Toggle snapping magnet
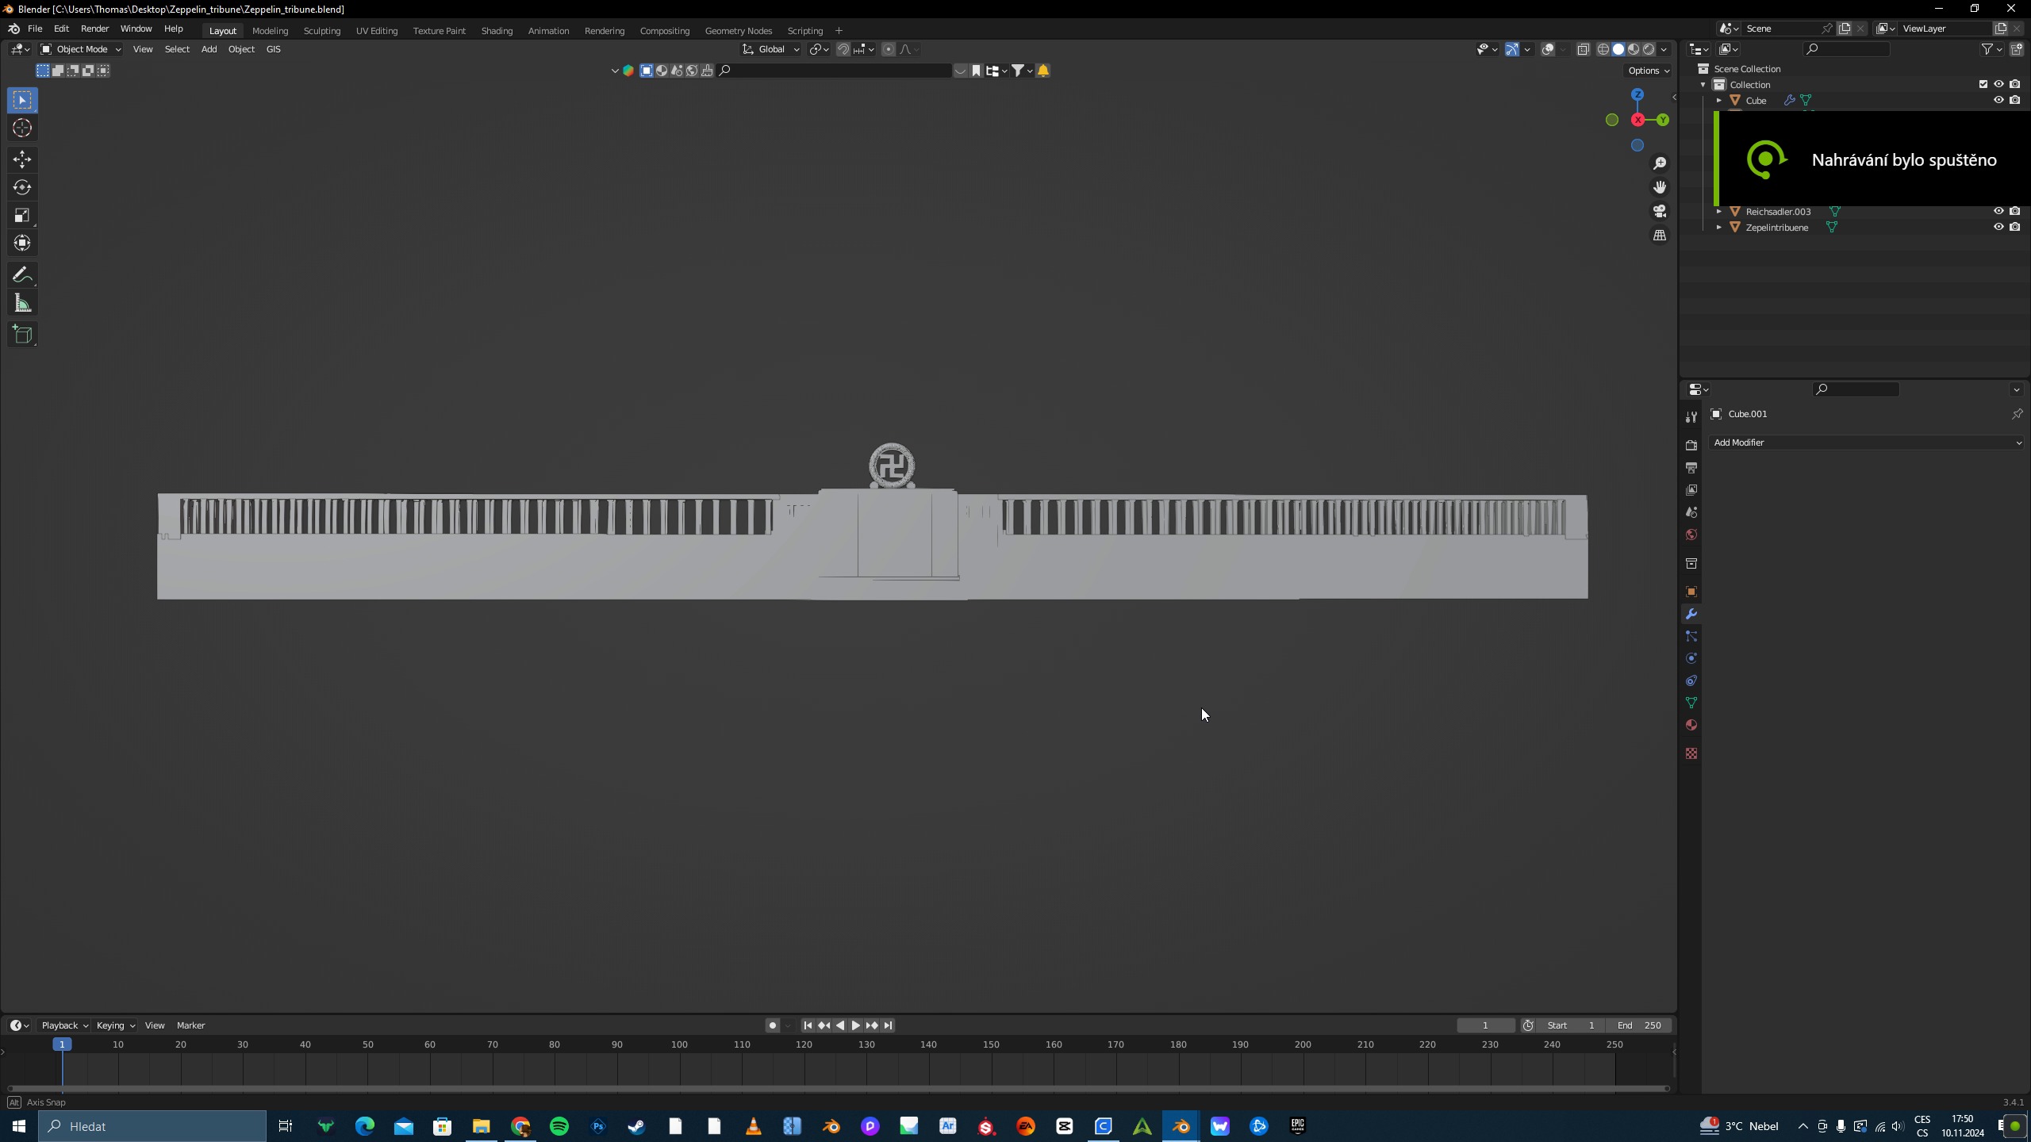This screenshot has width=2031, height=1142. tap(843, 49)
